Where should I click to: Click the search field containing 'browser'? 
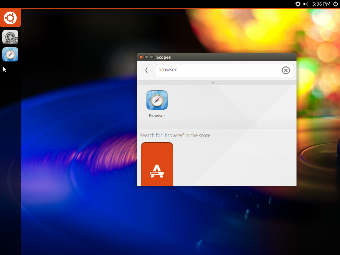click(225, 70)
